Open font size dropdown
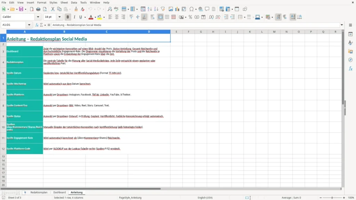 (59, 17)
